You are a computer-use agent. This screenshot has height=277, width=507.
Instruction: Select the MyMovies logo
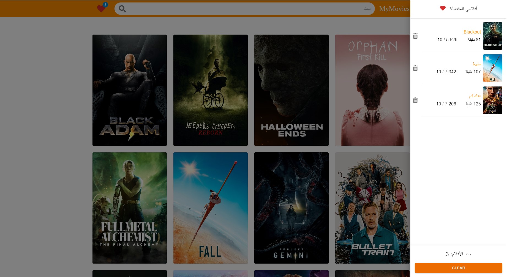[x=394, y=9]
